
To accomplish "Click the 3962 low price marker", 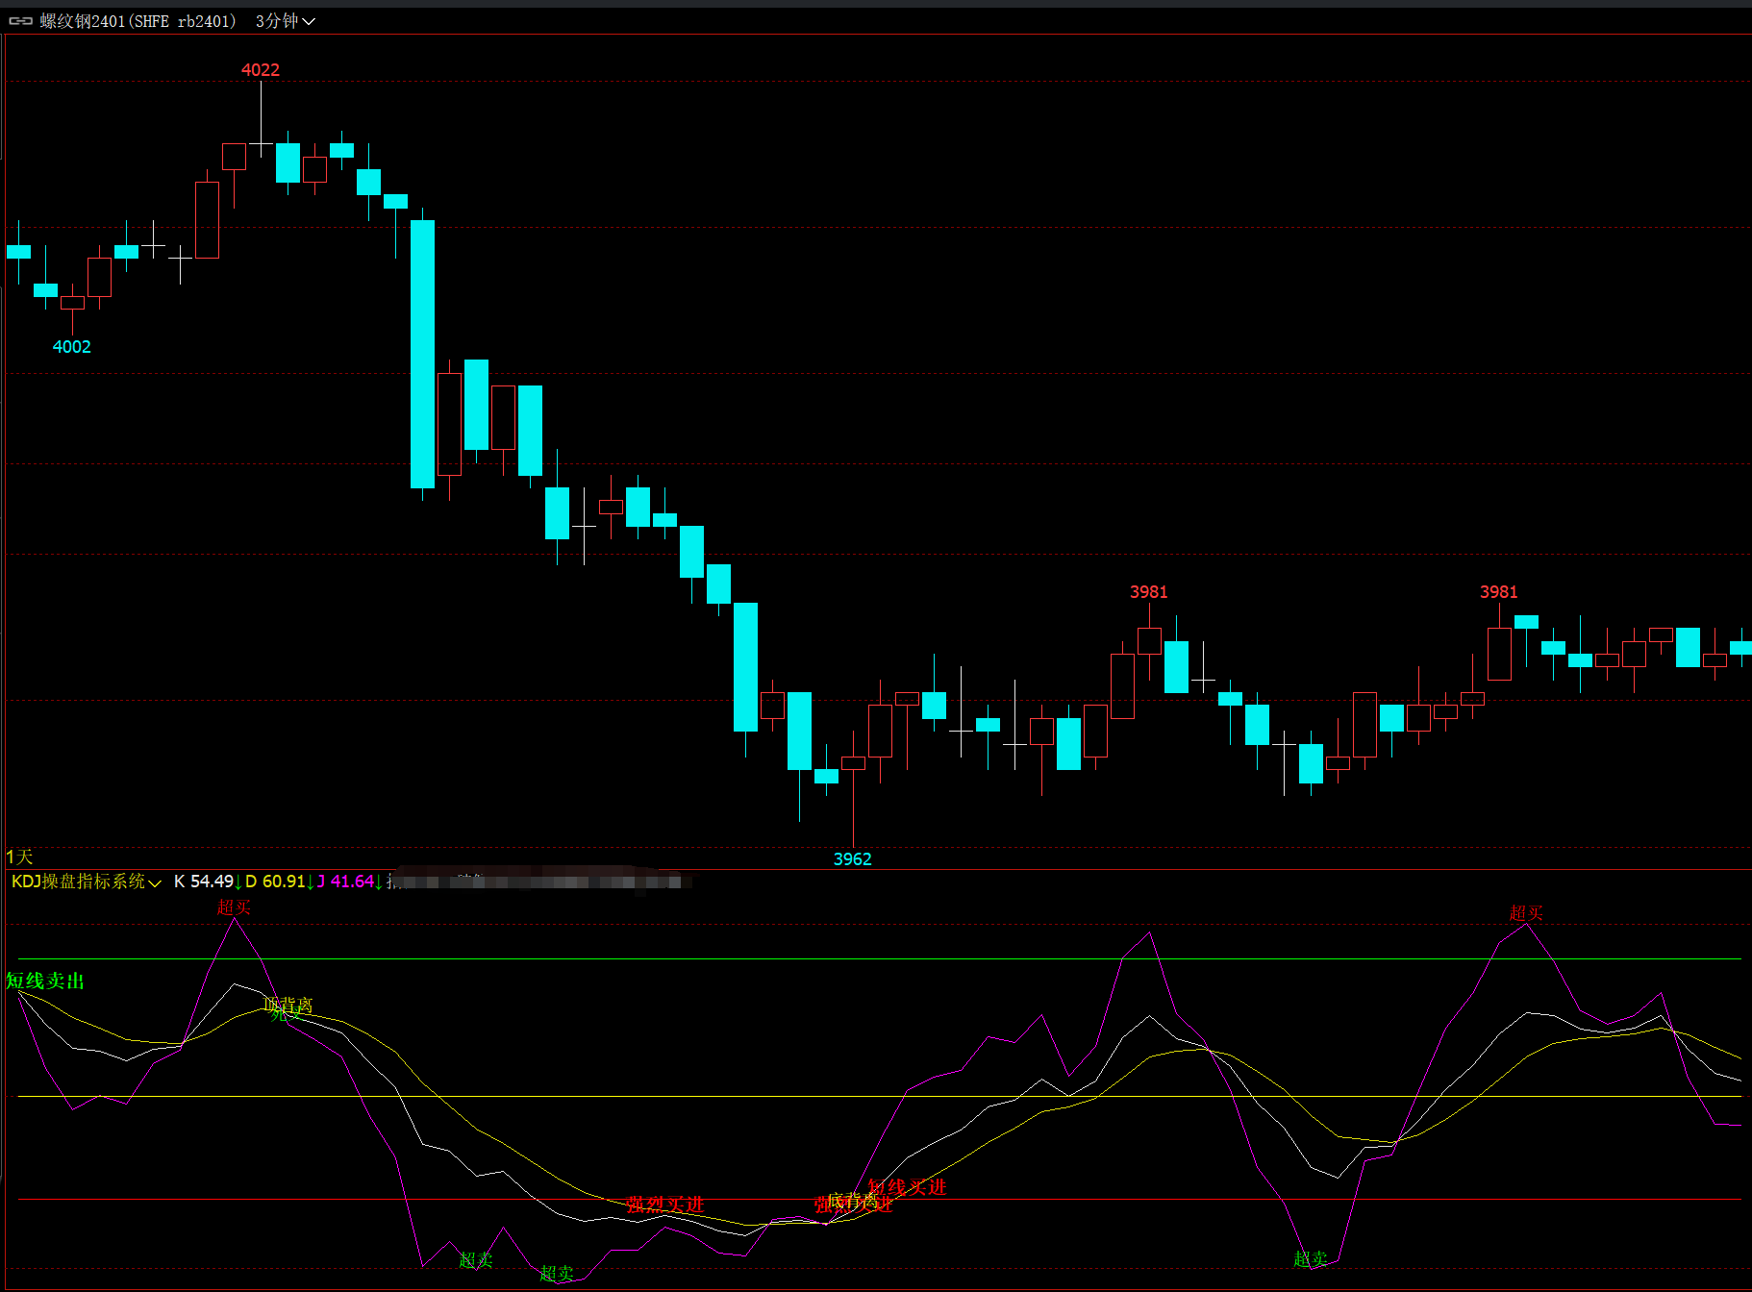I will point(852,858).
